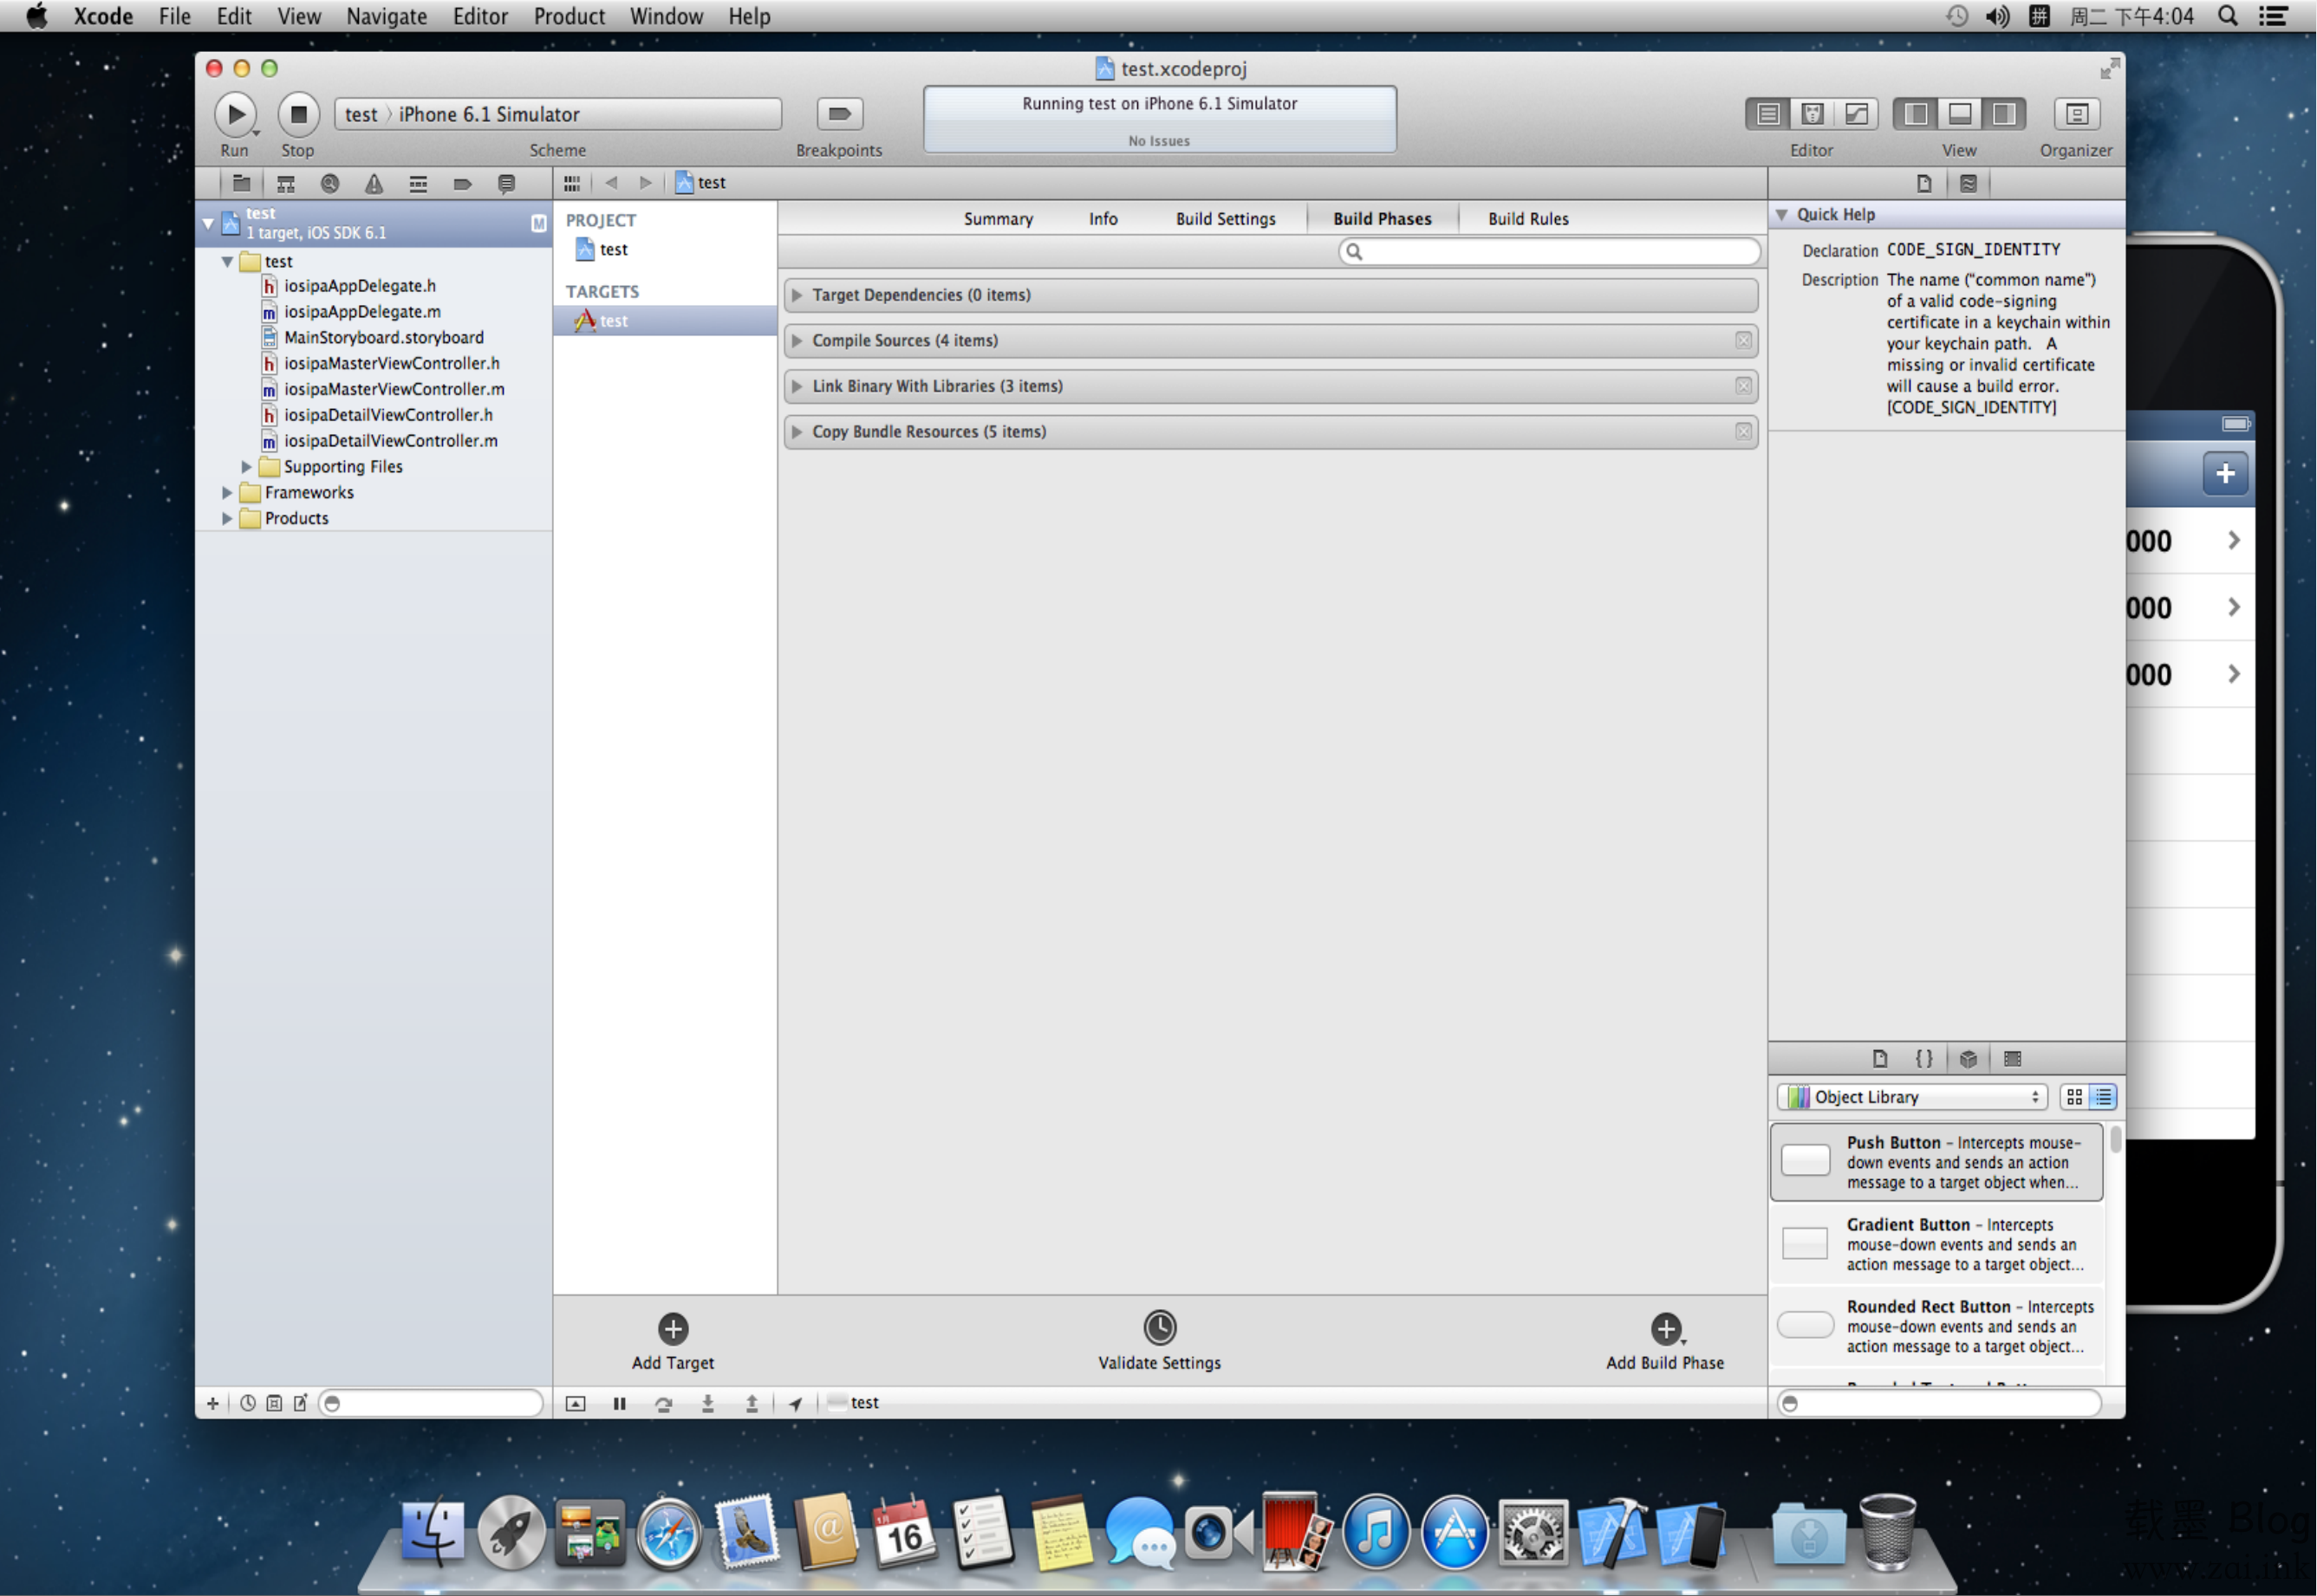The height and width of the screenshot is (1596, 2317).
Task: Click the Stop button in toolbar
Action: [297, 114]
